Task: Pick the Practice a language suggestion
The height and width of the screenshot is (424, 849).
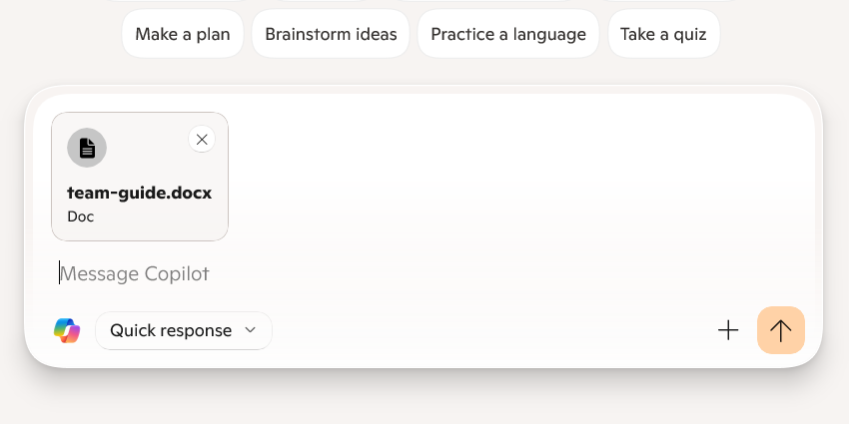Action: click(x=508, y=34)
